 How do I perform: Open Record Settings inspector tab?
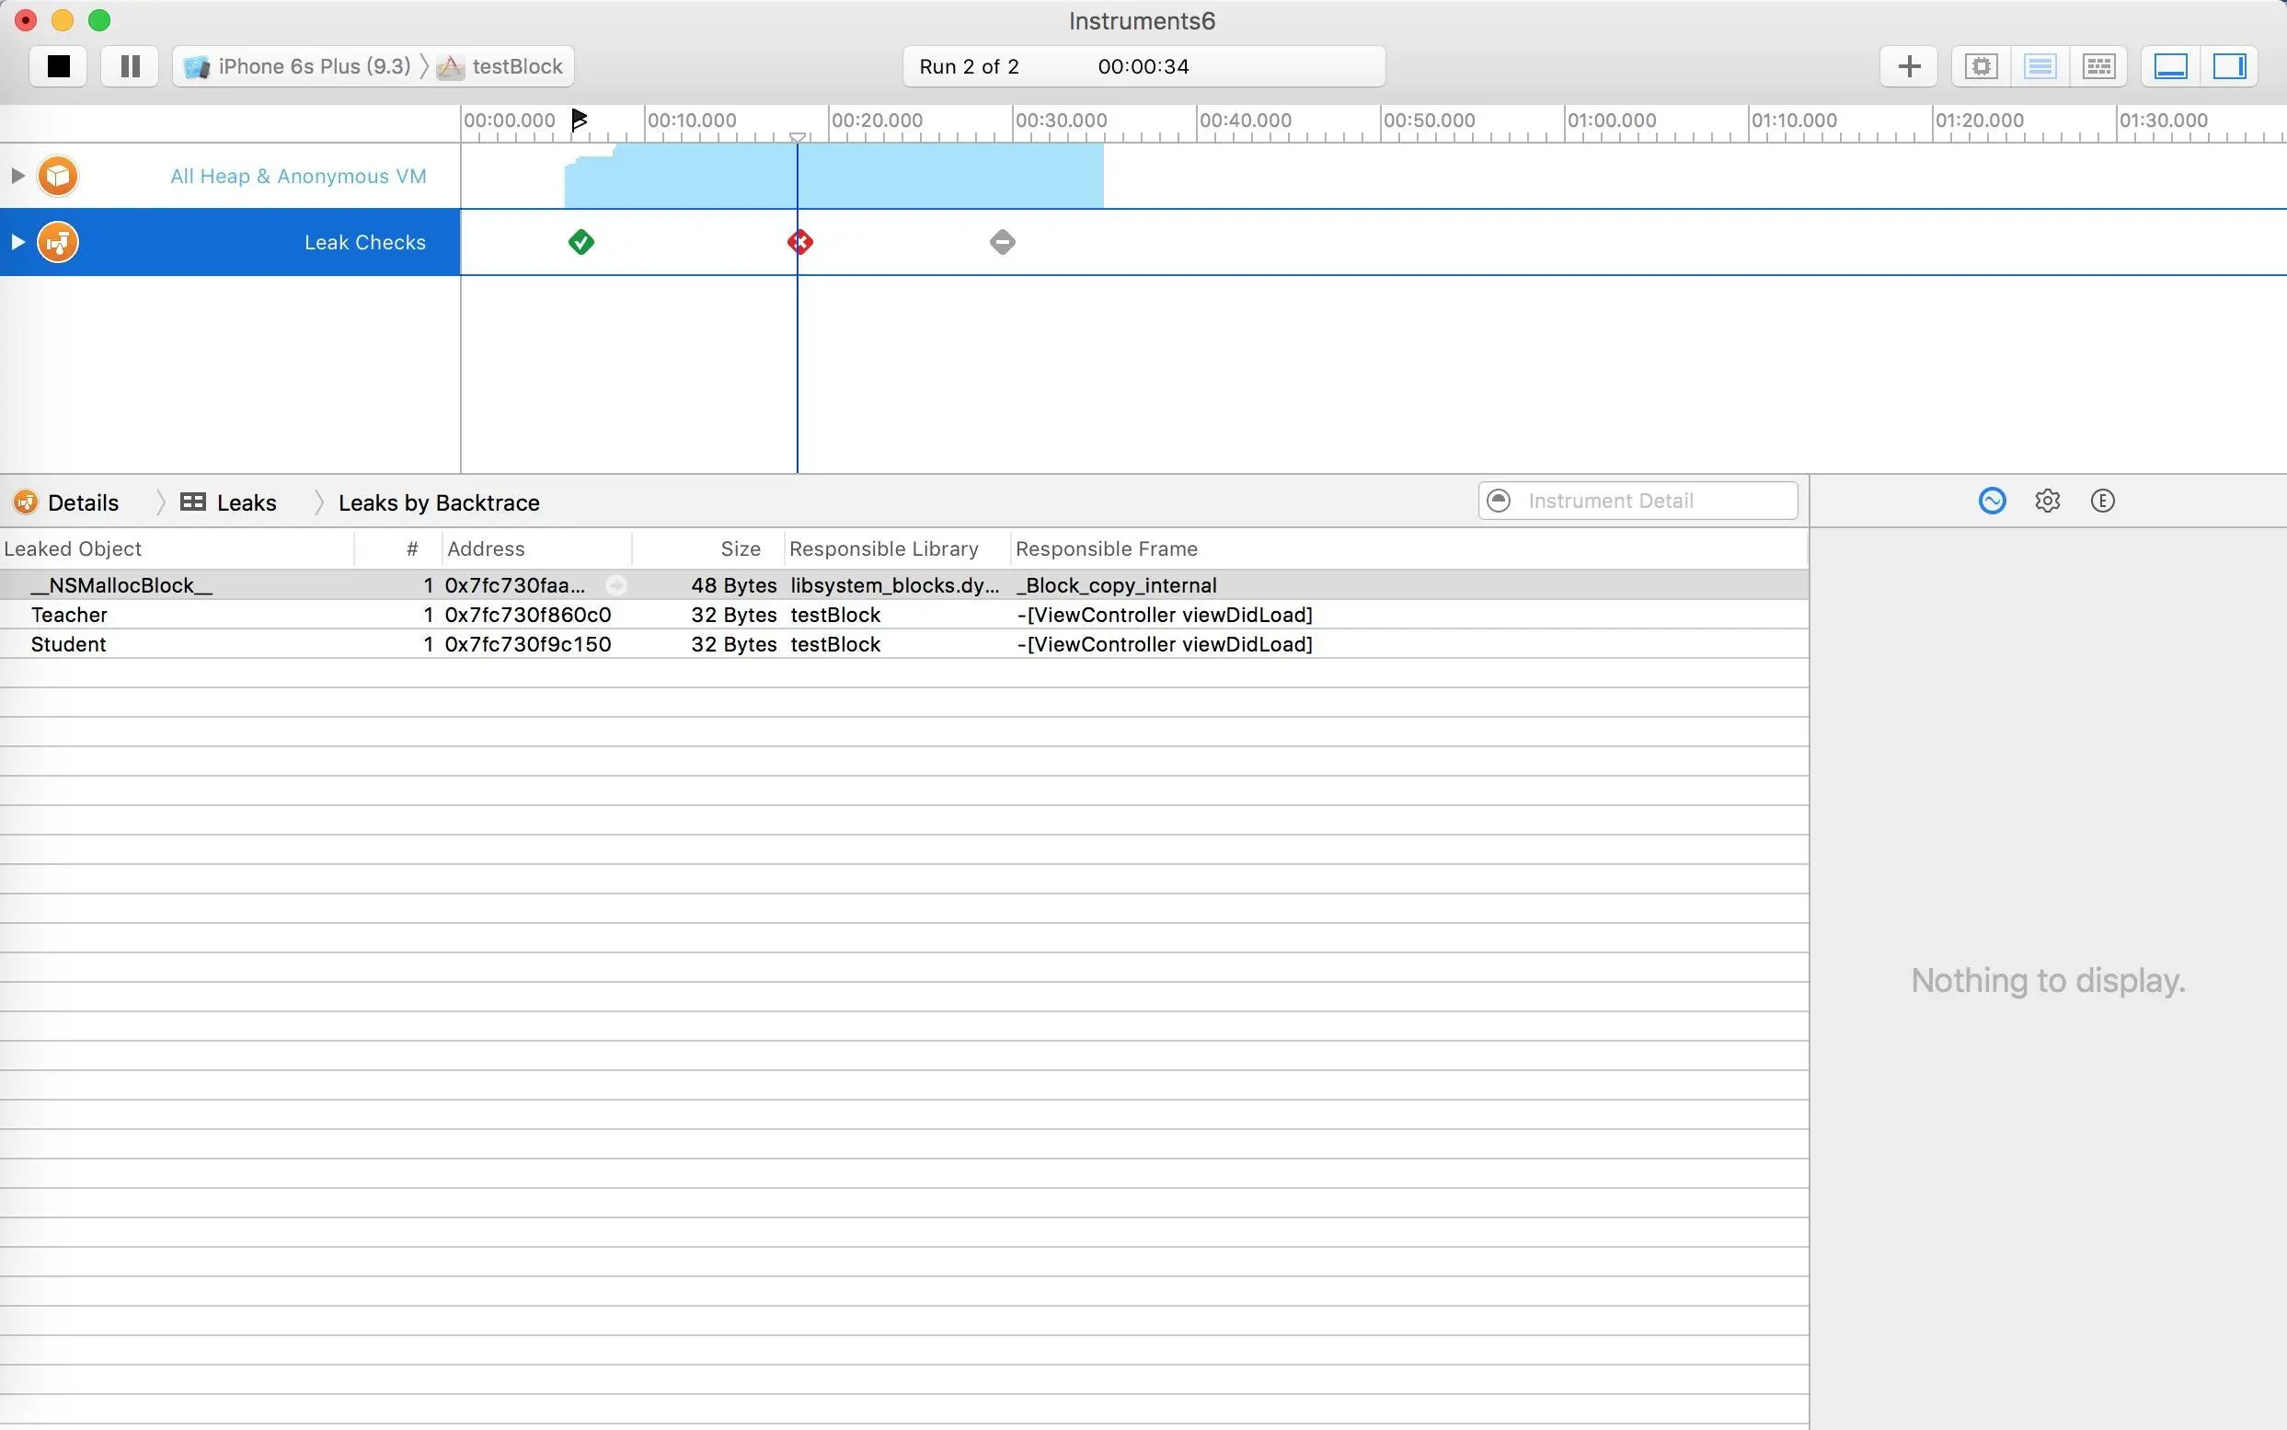click(1991, 501)
